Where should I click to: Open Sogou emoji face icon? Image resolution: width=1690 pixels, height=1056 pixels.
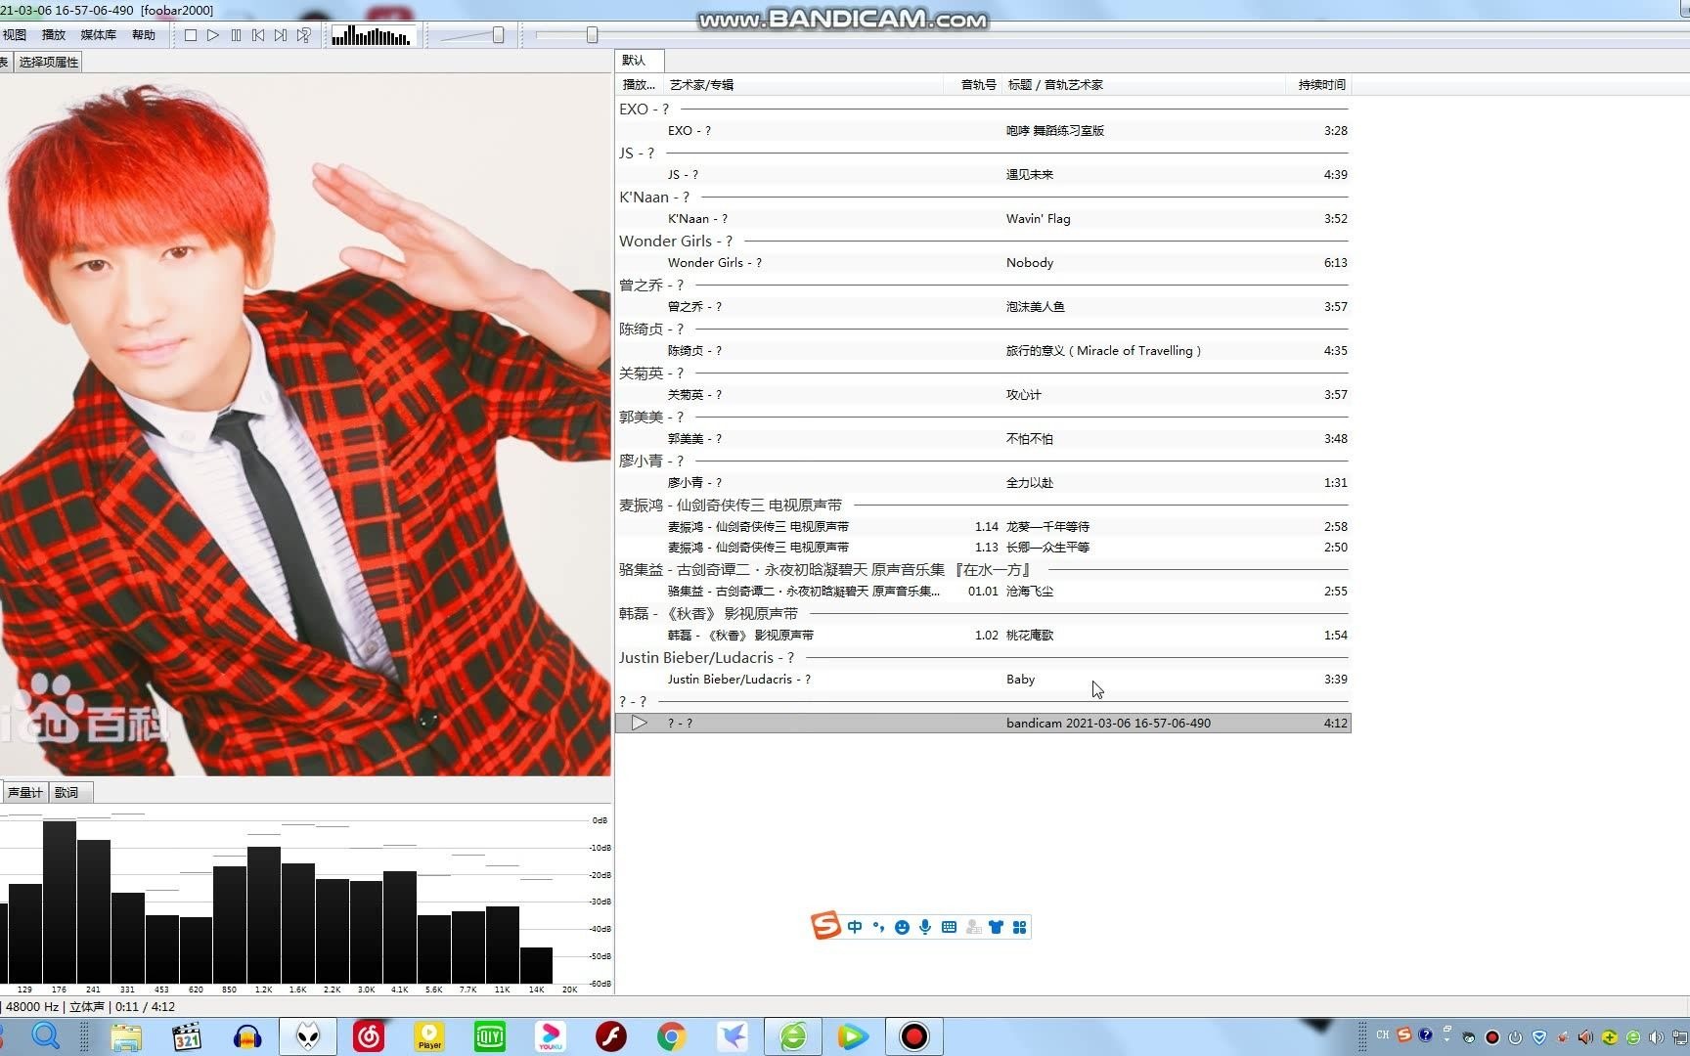tap(902, 927)
